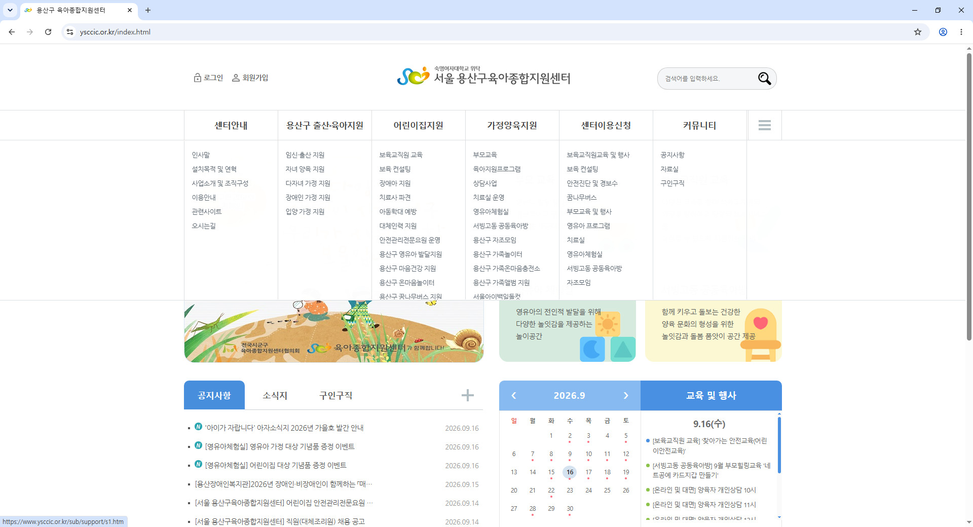This screenshot has width=973, height=527.
Task: Open event 9월 부모힐링교육 카드지갑 만들기
Action: tap(712, 470)
